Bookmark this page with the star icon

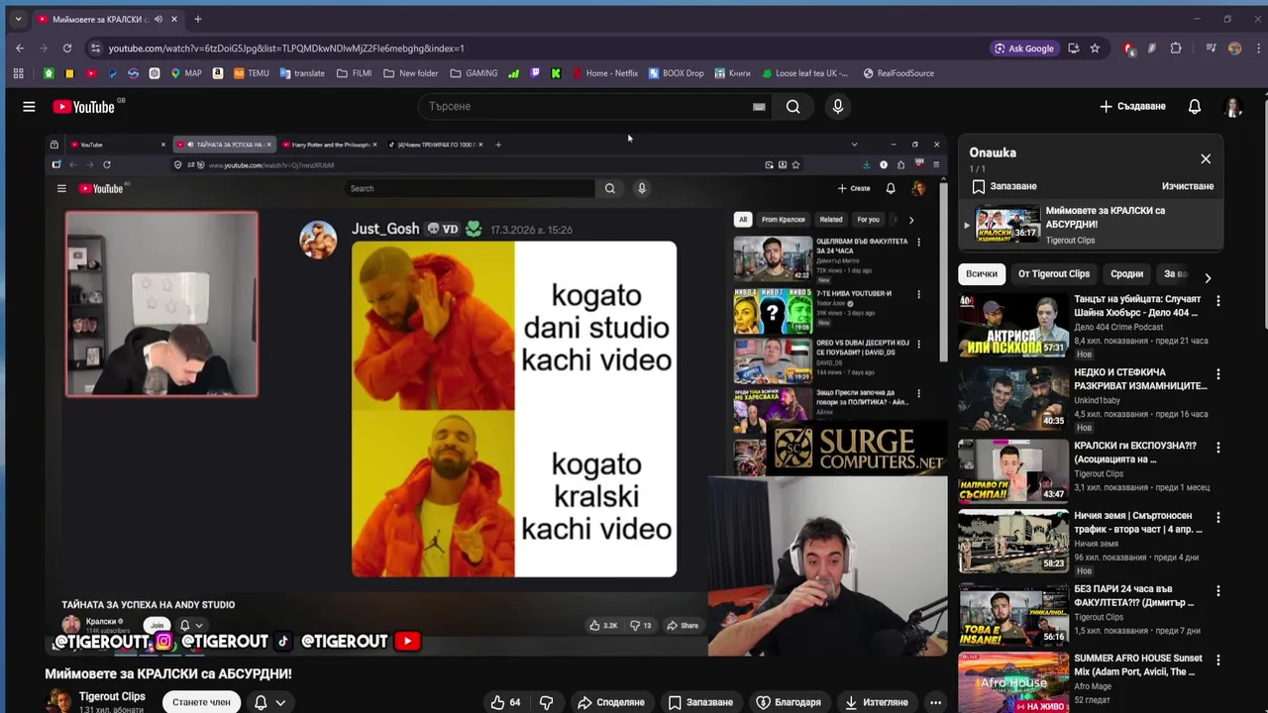tap(1095, 48)
